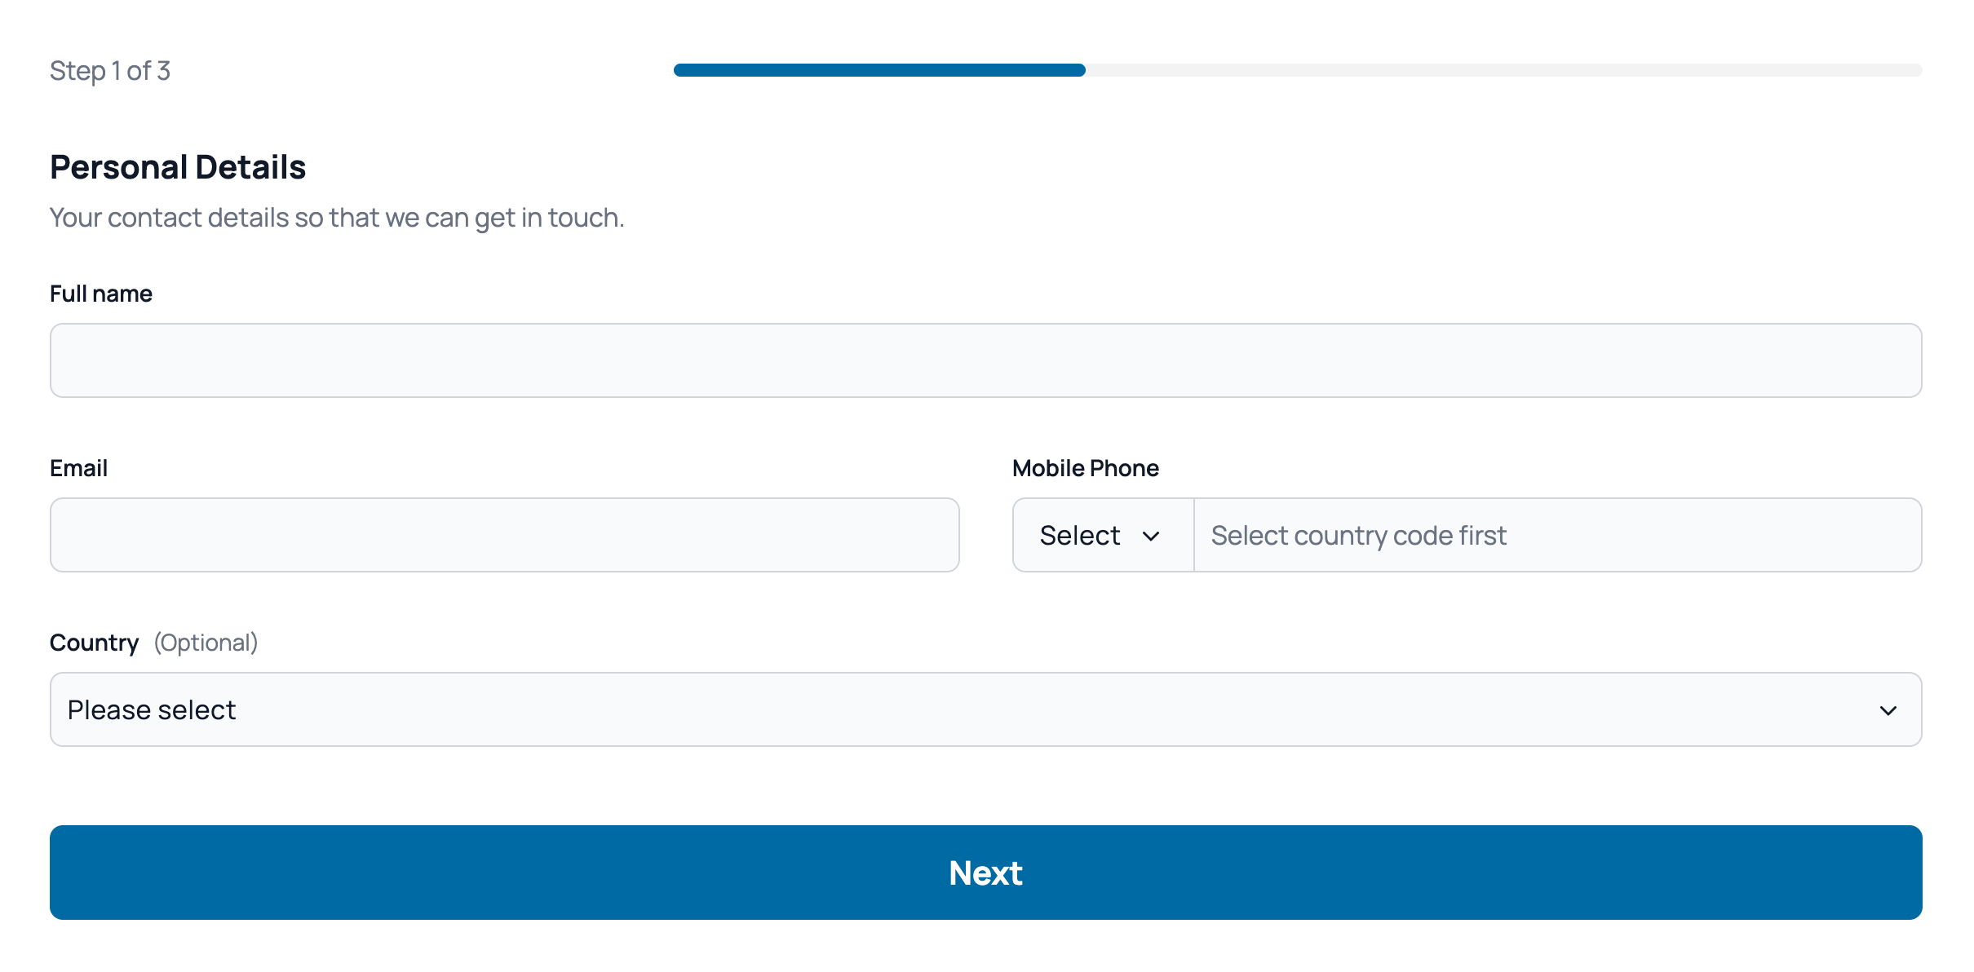The image size is (1974, 972).
Task: Click the "Select" text in the phone code picker
Action: pyautogui.click(x=1079, y=536)
